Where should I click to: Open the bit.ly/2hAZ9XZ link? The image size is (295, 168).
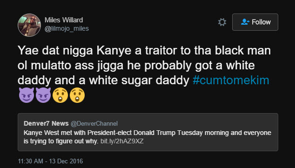(x=122, y=141)
